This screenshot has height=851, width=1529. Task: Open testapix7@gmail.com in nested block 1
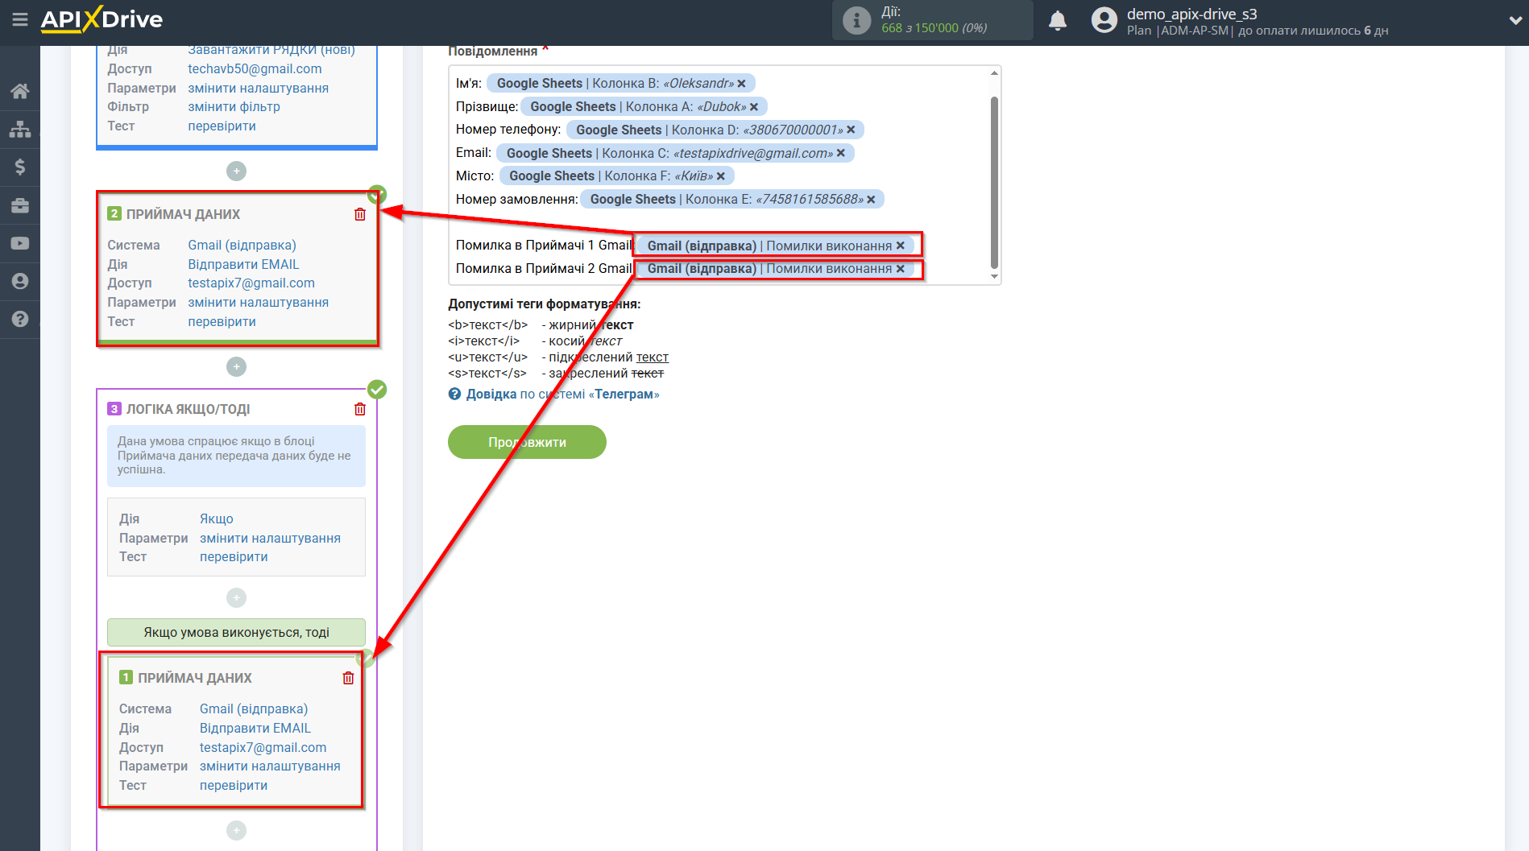263,747
